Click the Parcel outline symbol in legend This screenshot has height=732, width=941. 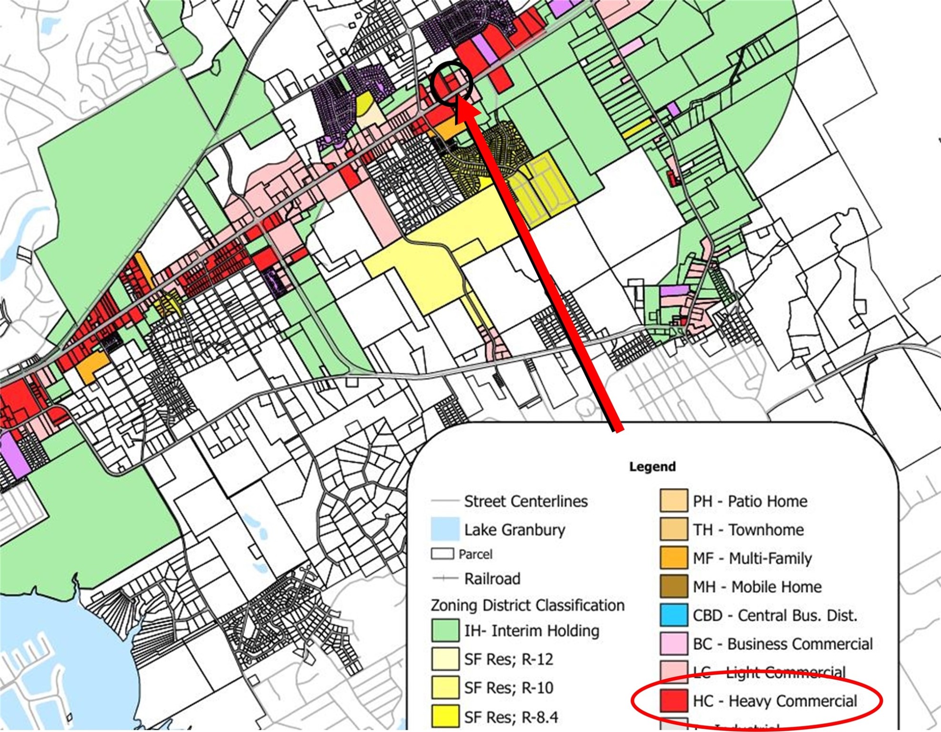442,554
